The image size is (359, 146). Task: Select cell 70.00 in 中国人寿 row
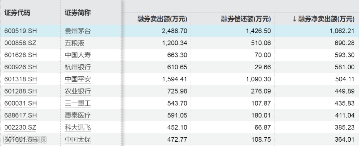263,55
